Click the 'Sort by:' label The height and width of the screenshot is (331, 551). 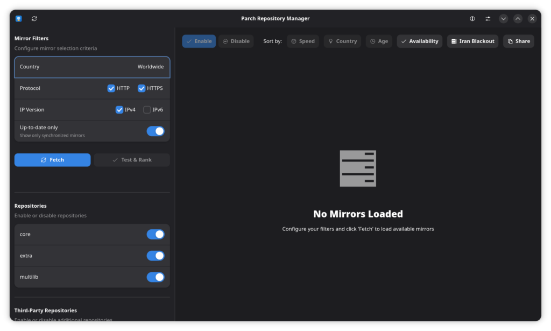[272, 41]
